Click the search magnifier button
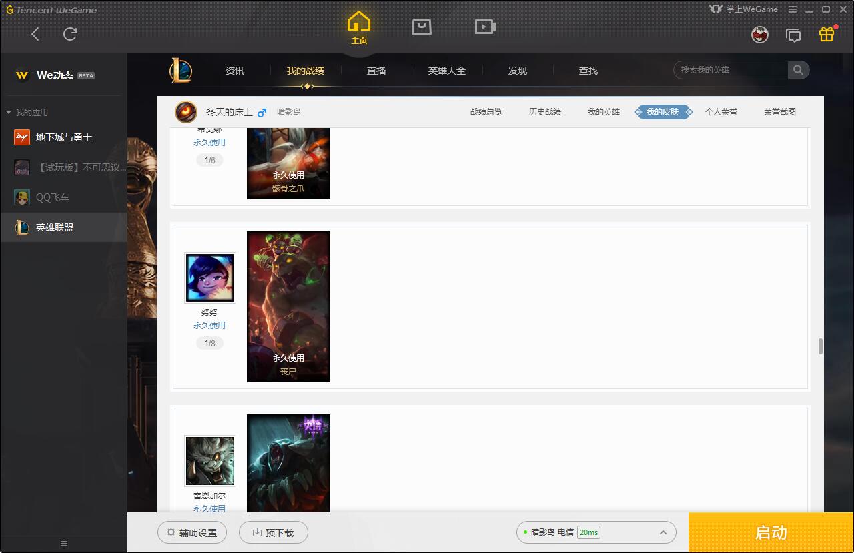Image resolution: width=854 pixels, height=553 pixels. [798, 70]
